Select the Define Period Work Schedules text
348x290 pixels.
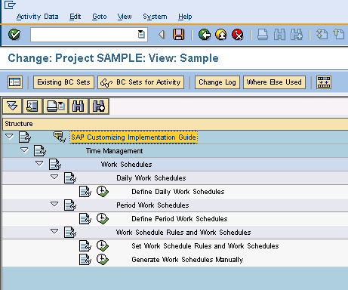[x=180, y=219]
